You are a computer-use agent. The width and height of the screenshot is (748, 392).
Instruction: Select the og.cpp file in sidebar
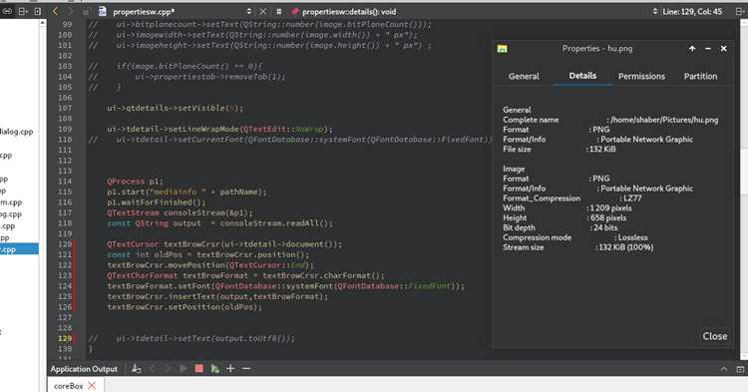pyautogui.click(x=11, y=214)
